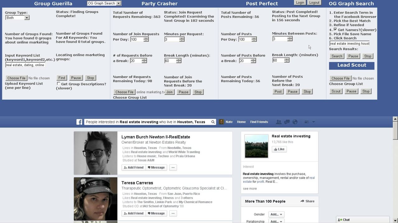Pause the Lead Scout
The image size is (398, 223).
point(351,91)
